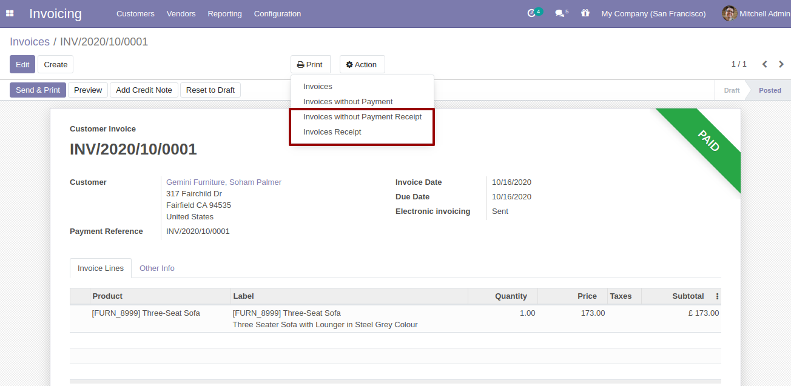Select Invoices Receipt from the dropdown
This screenshot has height=386, width=791.
click(331, 131)
